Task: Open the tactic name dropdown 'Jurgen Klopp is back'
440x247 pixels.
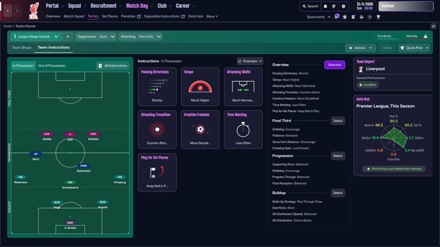Action: point(36,36)
